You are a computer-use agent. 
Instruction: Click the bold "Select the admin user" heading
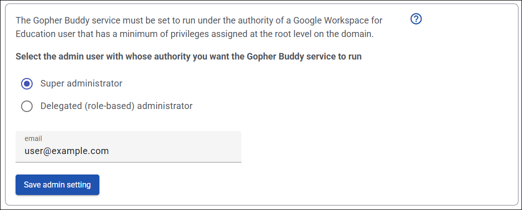(x=188, y=56)
